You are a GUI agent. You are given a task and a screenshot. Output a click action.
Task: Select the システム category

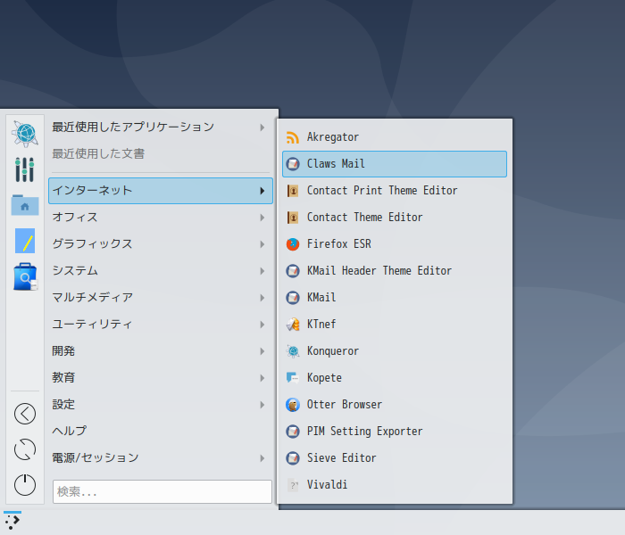click(x=161, y=271)
